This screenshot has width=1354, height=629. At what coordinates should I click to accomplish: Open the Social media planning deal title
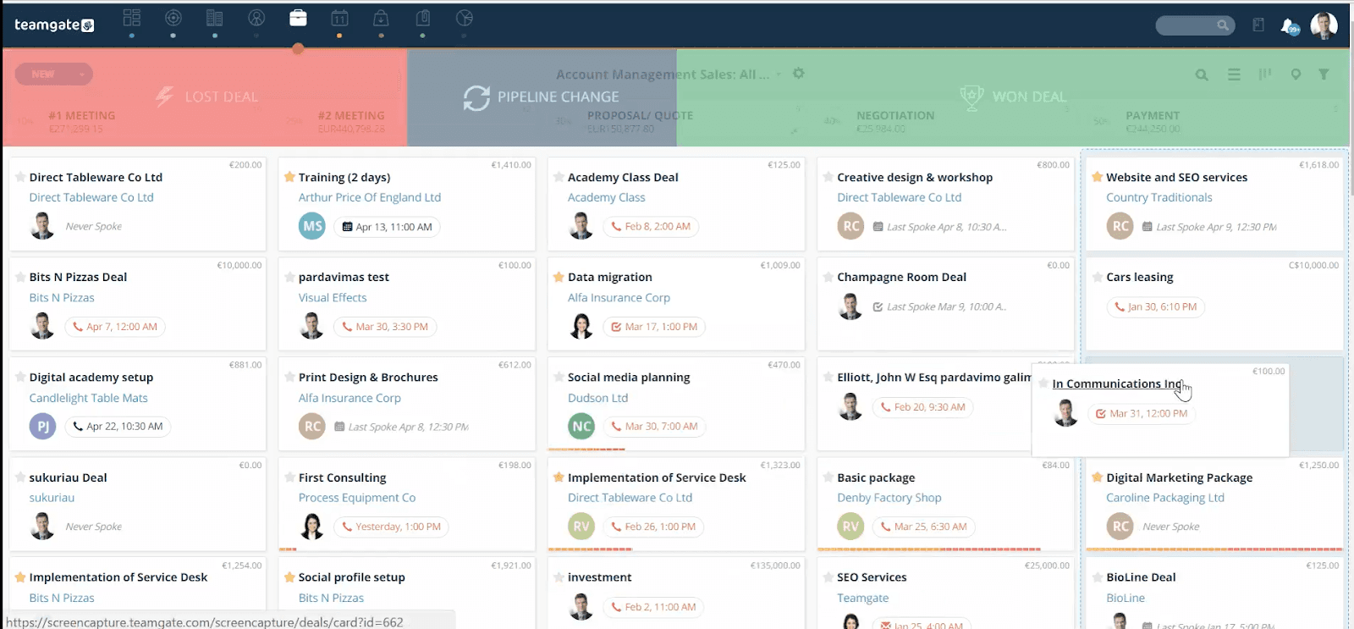pos(629,377)
